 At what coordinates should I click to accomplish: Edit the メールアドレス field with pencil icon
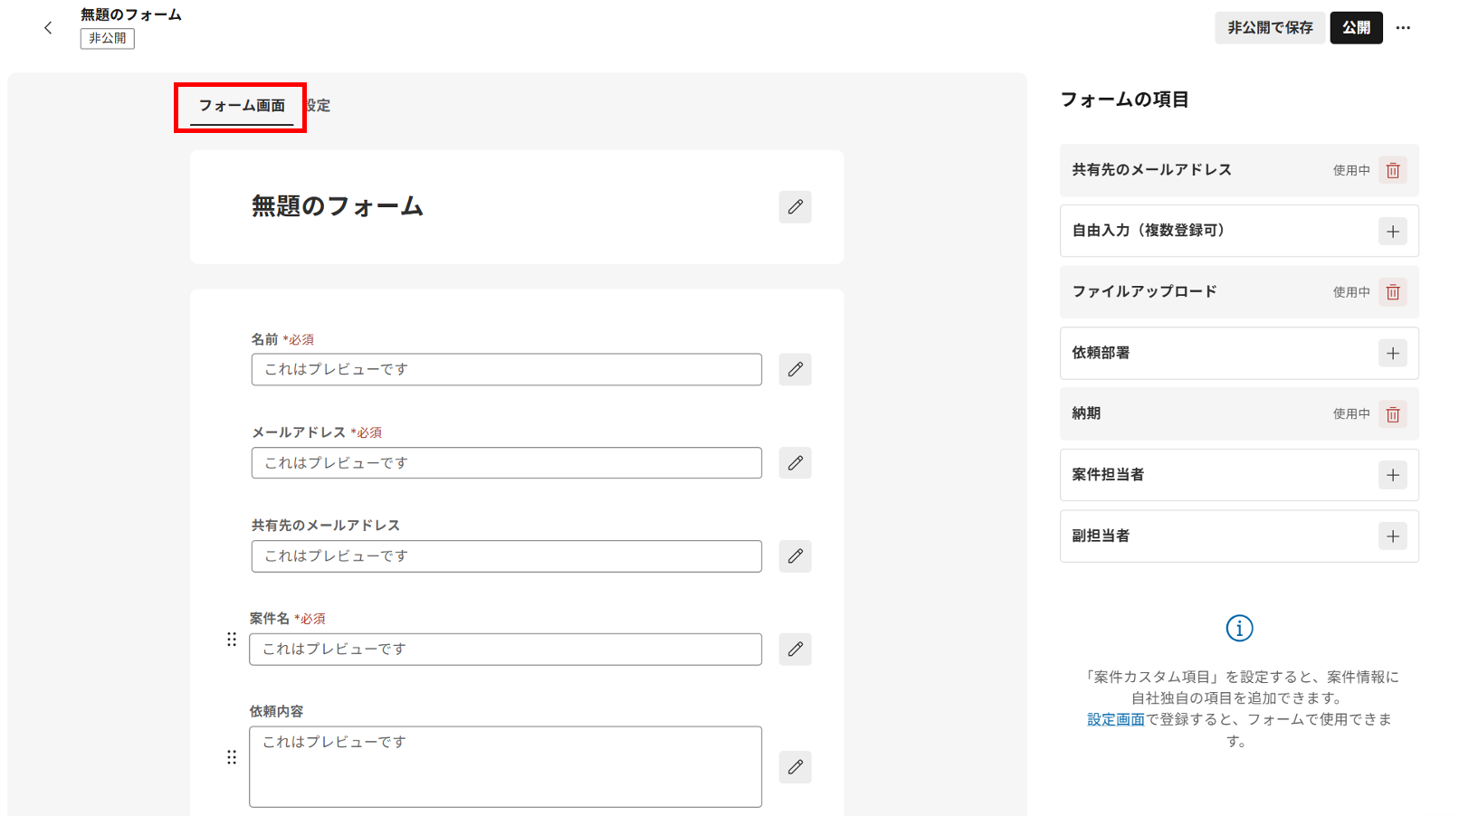[x=795, y=463]
